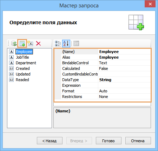Click the refresh fields database icon
This screenshot has width=158, height=151.
coord(14,44)
